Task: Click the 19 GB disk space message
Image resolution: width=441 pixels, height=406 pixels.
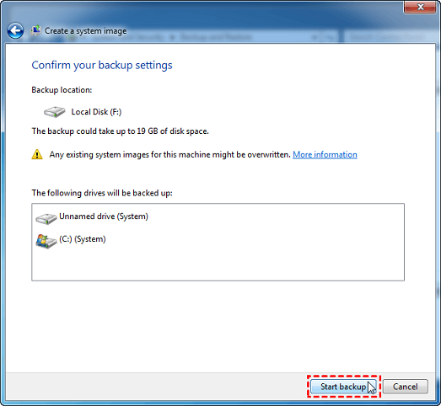Action: point(120,131)
